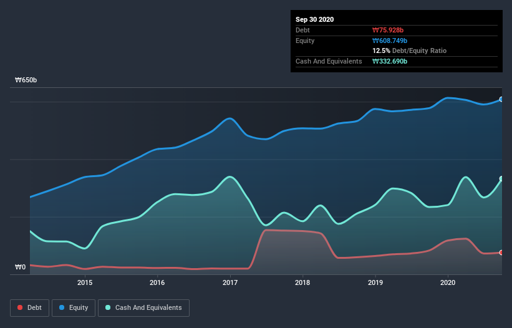
Task: Select the 2018 x-axis label
Action: coord(302,282)
